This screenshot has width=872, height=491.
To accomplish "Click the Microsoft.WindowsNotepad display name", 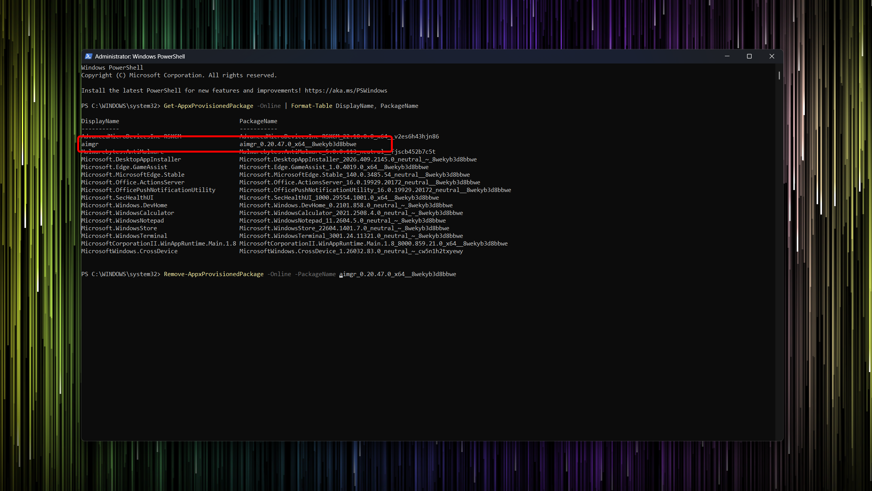I will pyautogui.click(x=123, y=221).
